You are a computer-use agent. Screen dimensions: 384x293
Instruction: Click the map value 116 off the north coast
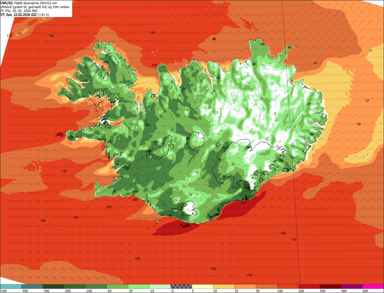[154, 65]
